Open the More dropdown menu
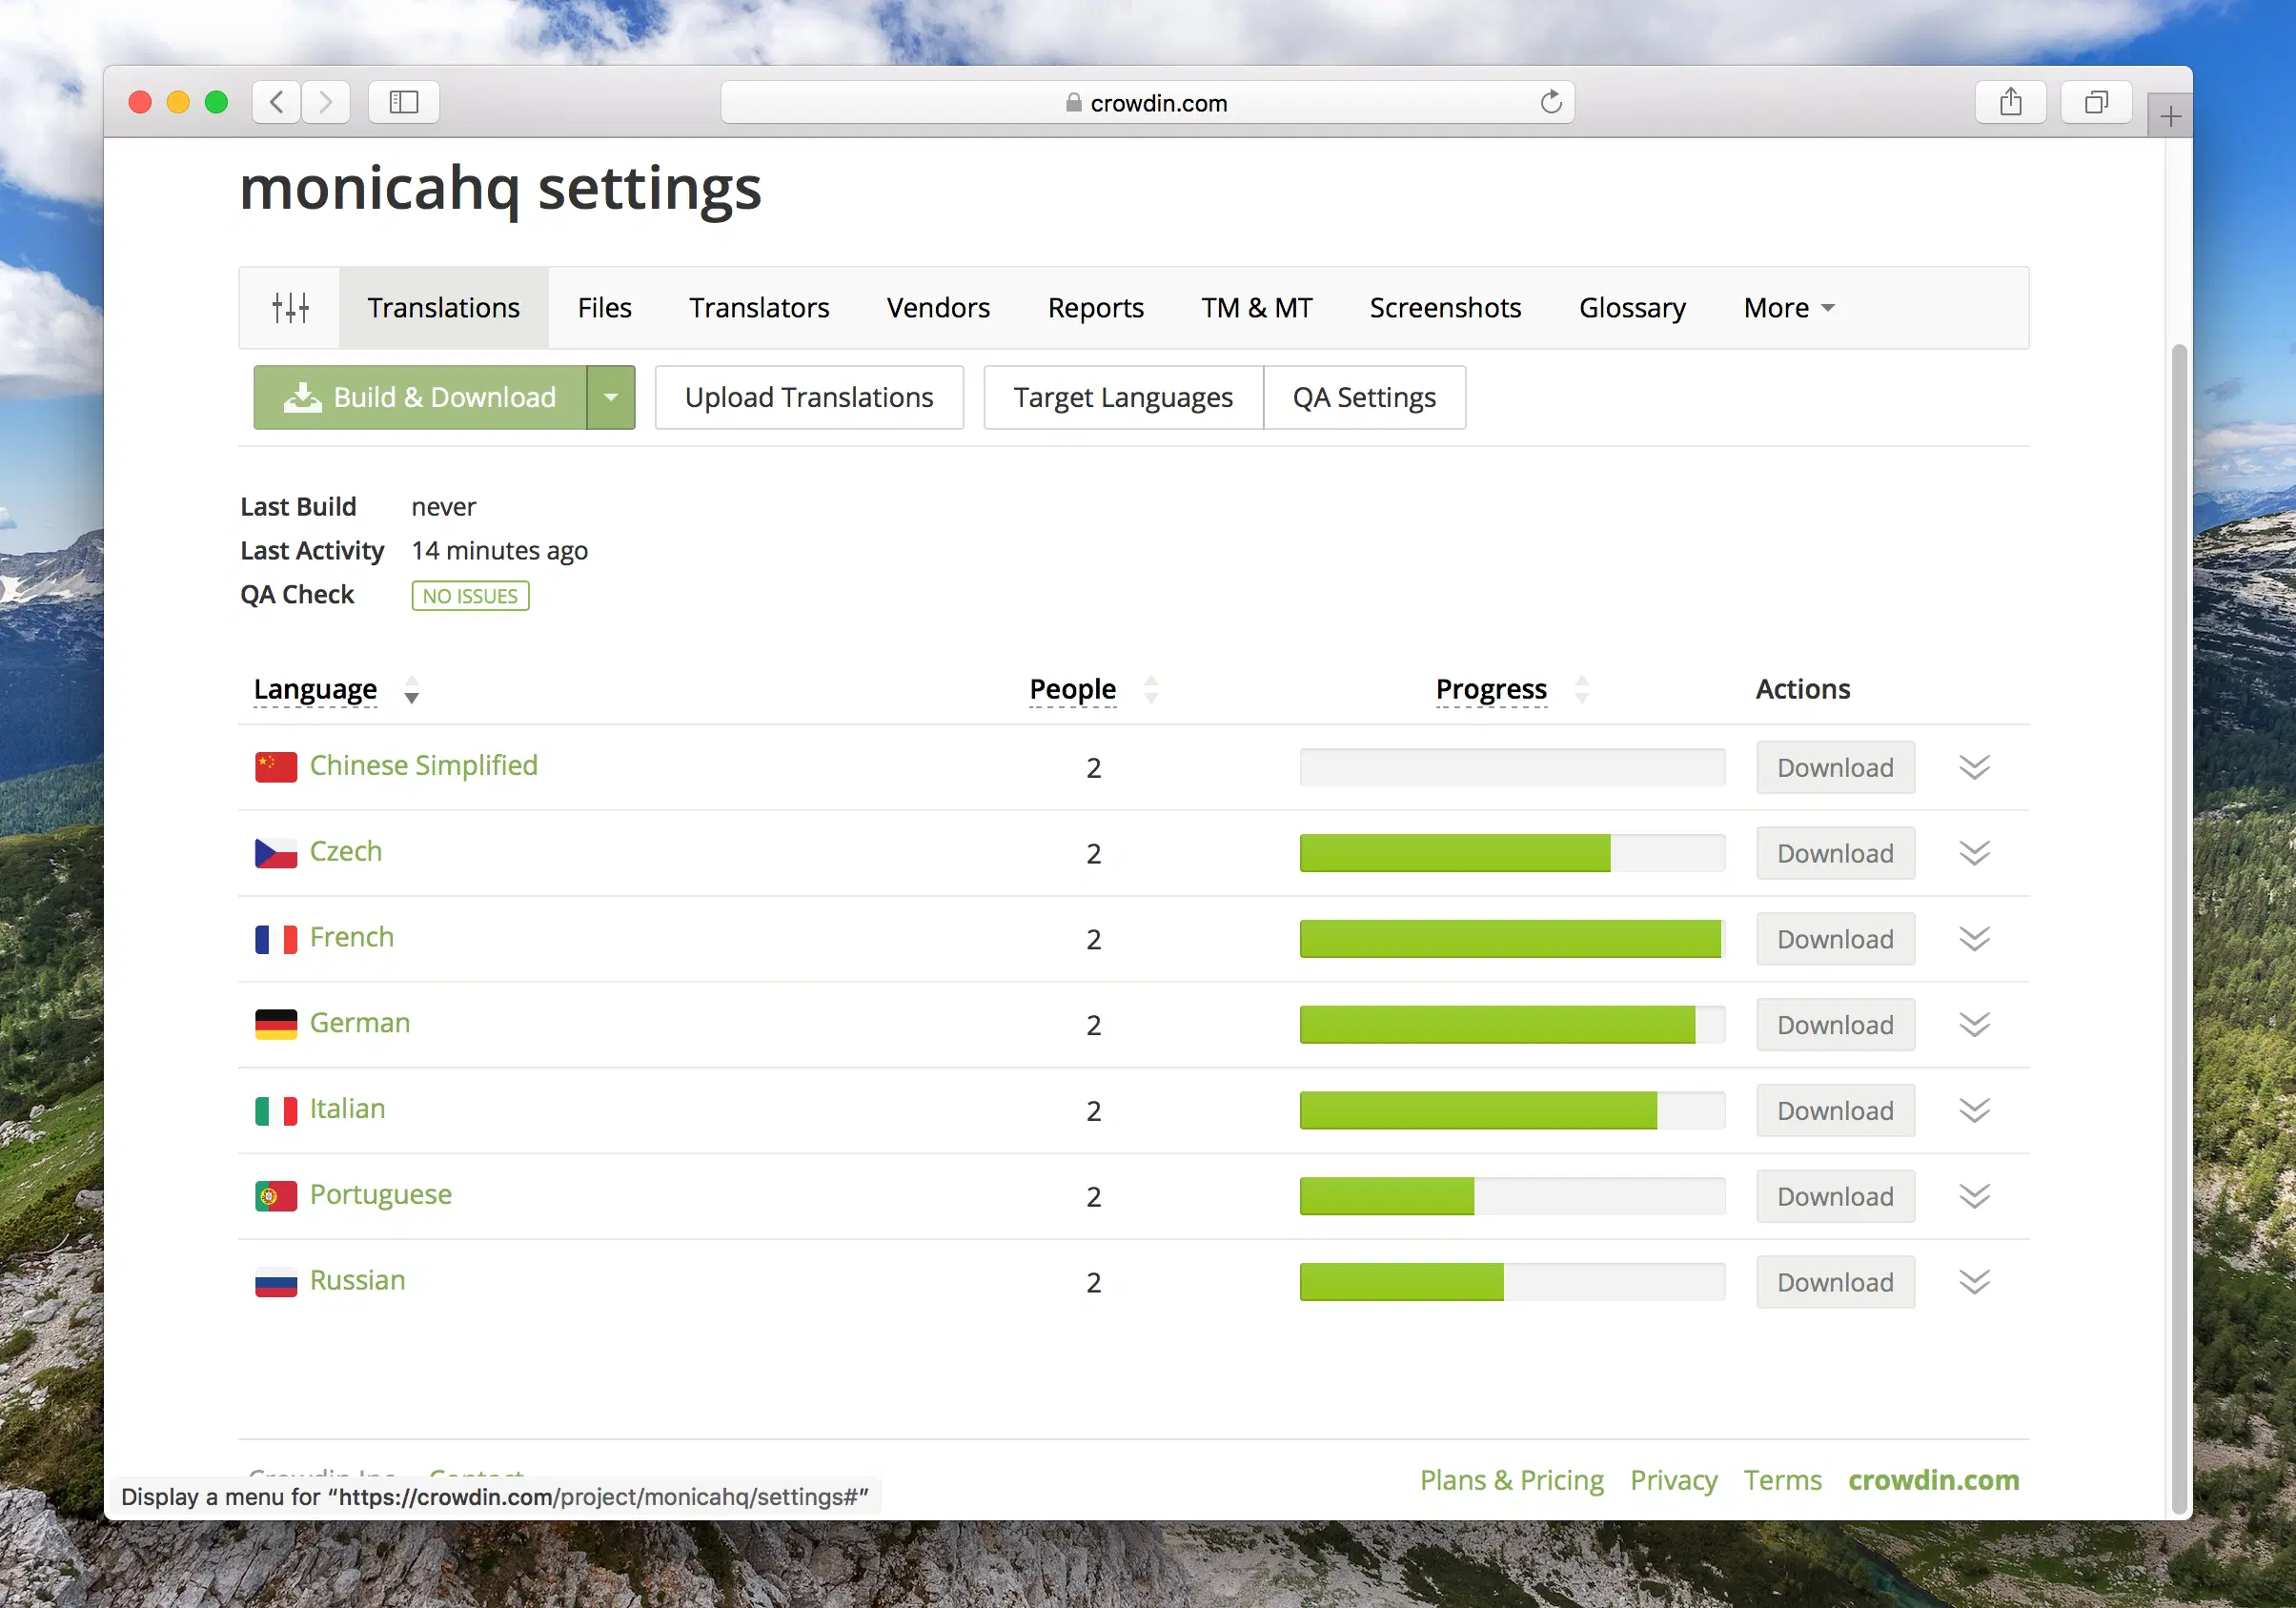This screenshot has width=2296, height=1608. (1789, 308)
